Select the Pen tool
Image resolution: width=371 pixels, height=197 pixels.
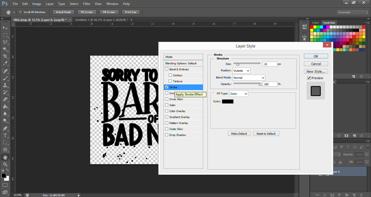pos(5,128)
